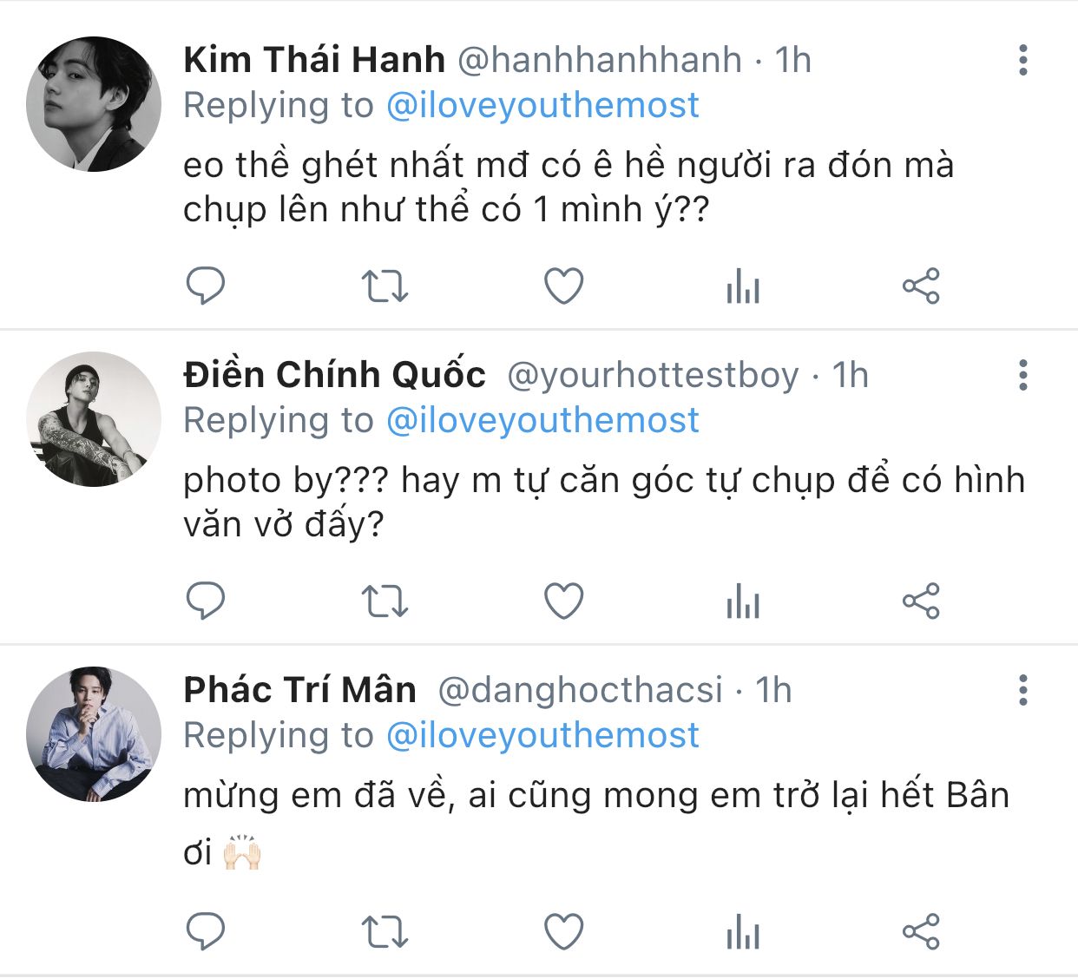The height and width of the screenshot is (979, 1078).
Task: Open @iloveyouthemost link in Kim Thái Hanh's reply
Action: click(x=542, y=106)
